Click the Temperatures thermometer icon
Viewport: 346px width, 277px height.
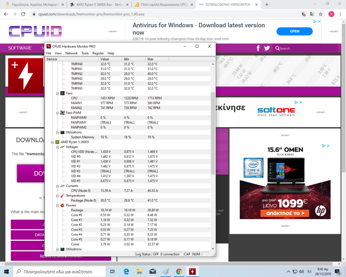(62, 195)
